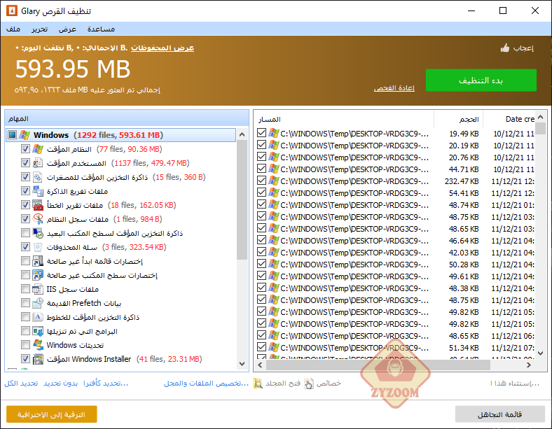Viewport: 552px width, 429px height.
Task: Uncheck النظام المؤقت checkbox
Action: pyautogui.click(x=25, y=149)
